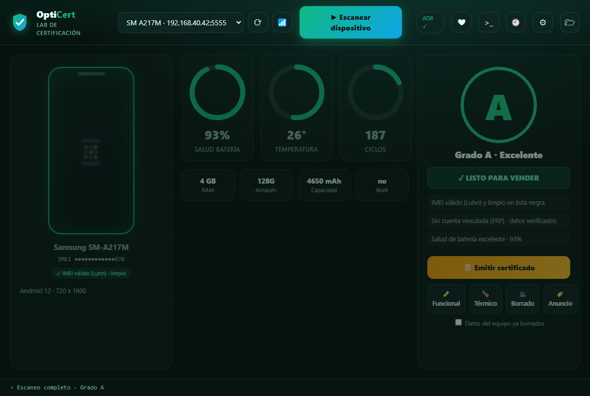The image size is (590, 396).
Task: Click the phone screen preview thumbnail
Action: pyautogui.click(x=91, y=151)
